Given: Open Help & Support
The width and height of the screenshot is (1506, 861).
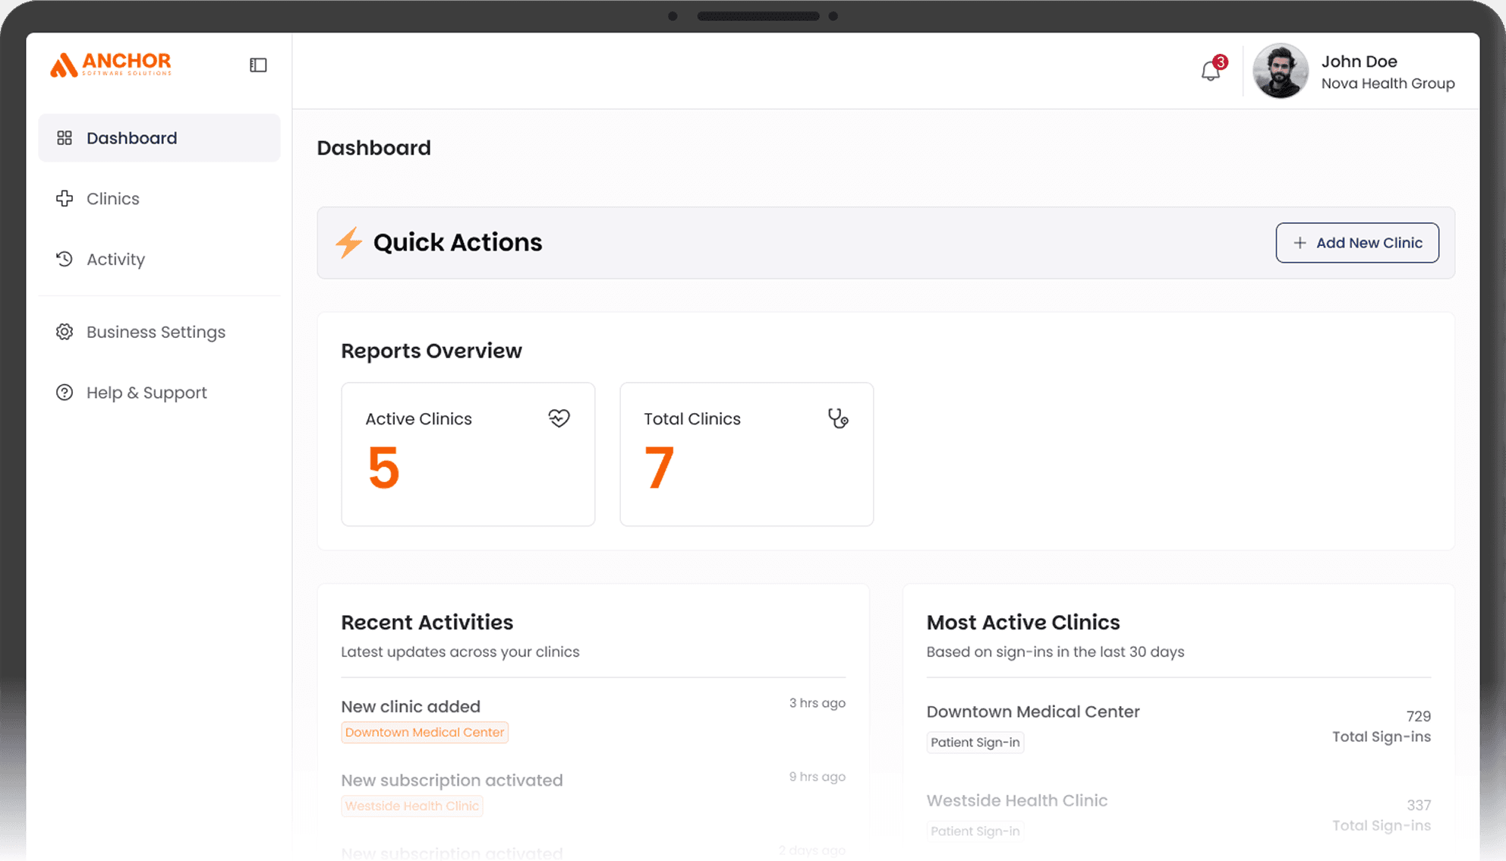Looking at the screenshot, I should [x=159, y=393].
